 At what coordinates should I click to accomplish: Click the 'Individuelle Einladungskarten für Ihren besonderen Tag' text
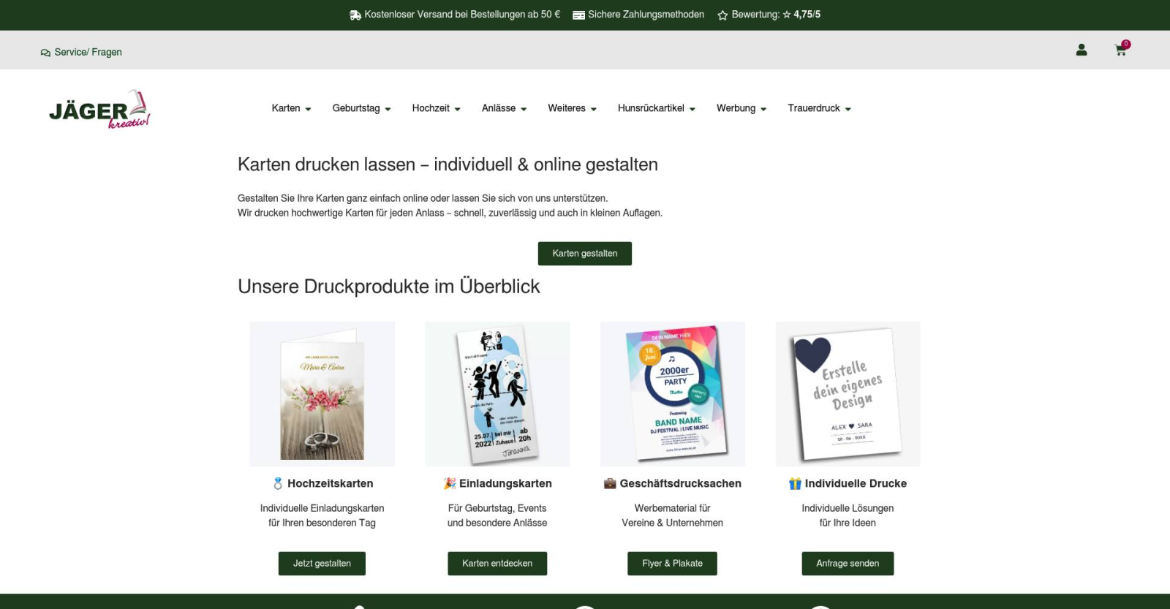[322, 515]
